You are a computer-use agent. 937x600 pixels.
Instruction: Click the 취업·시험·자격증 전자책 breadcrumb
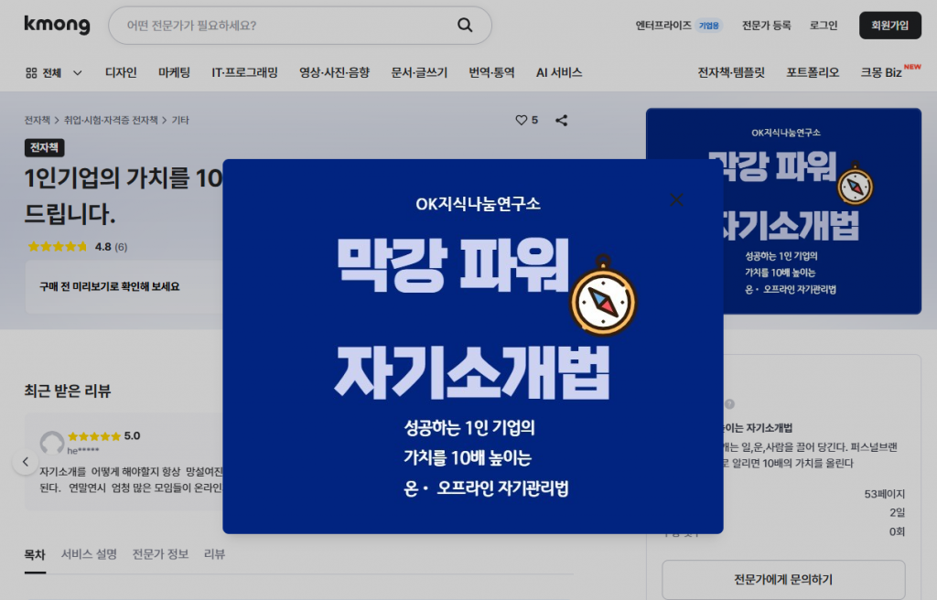coord(111,120)
